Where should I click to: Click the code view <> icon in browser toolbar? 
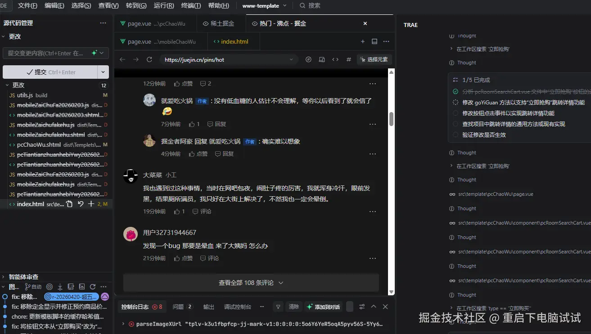(x=335, y=59)
